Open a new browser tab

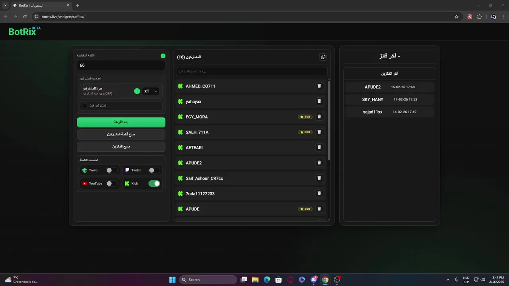point(77,5)
